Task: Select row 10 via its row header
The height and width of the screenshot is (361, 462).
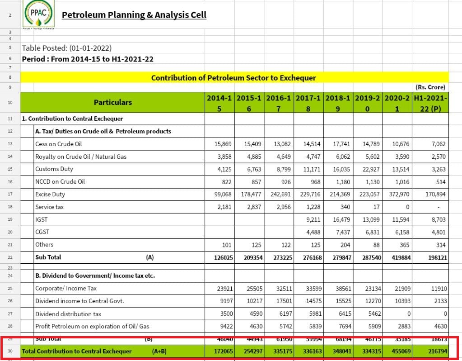Action: (x=10, y=102)
